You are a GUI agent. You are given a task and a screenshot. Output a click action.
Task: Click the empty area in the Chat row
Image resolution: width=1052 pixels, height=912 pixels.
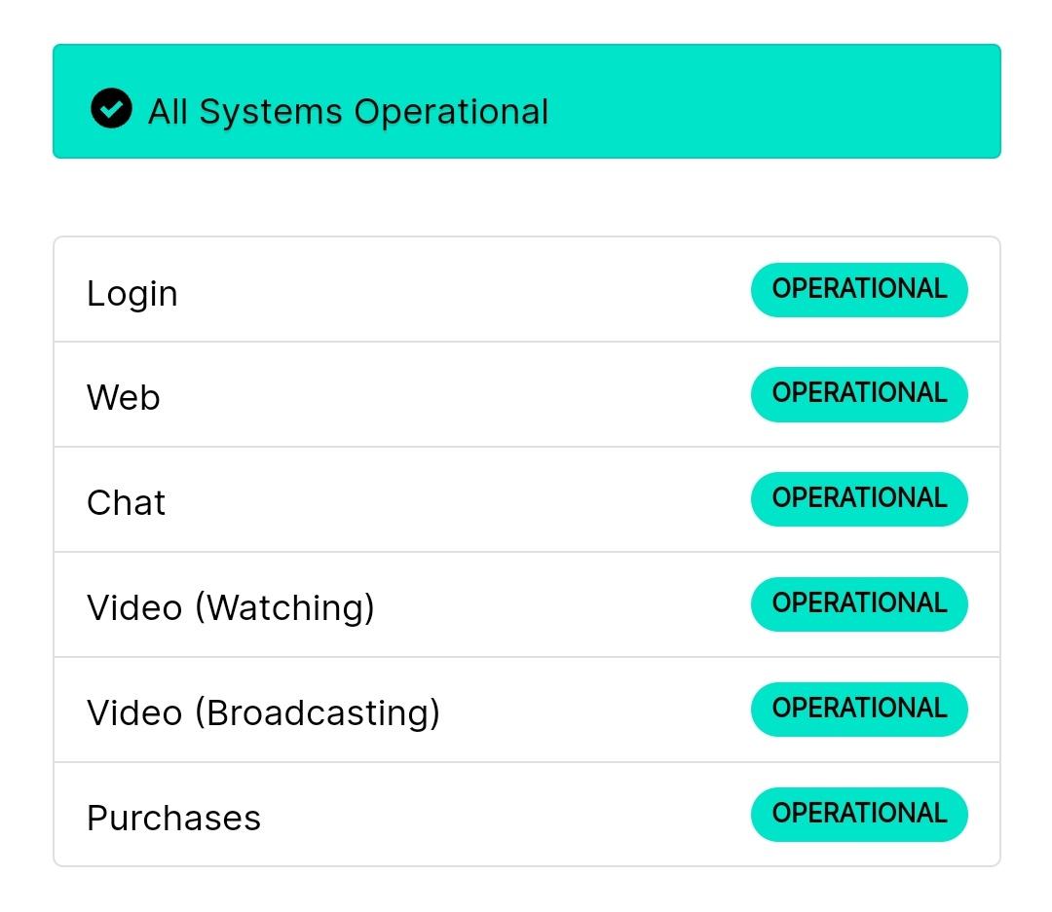coord(456,499)
